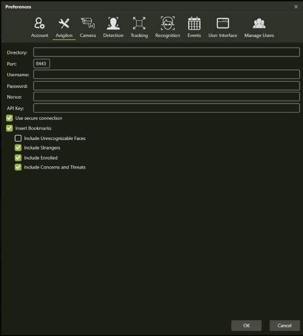Select the Recognition face icon
The image size is (303, 336).
pyautogui.click(x=167, y=23)
